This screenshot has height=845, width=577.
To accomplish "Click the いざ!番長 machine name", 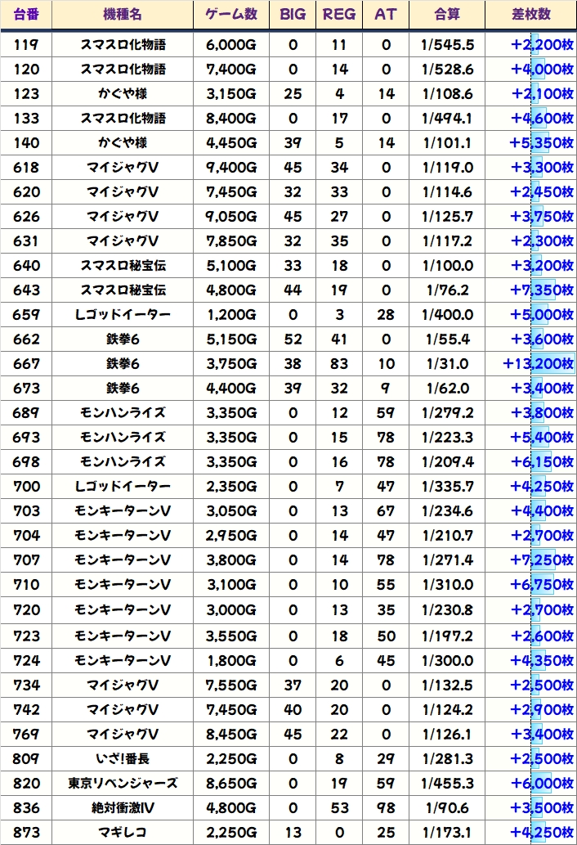I will [123, 758].
